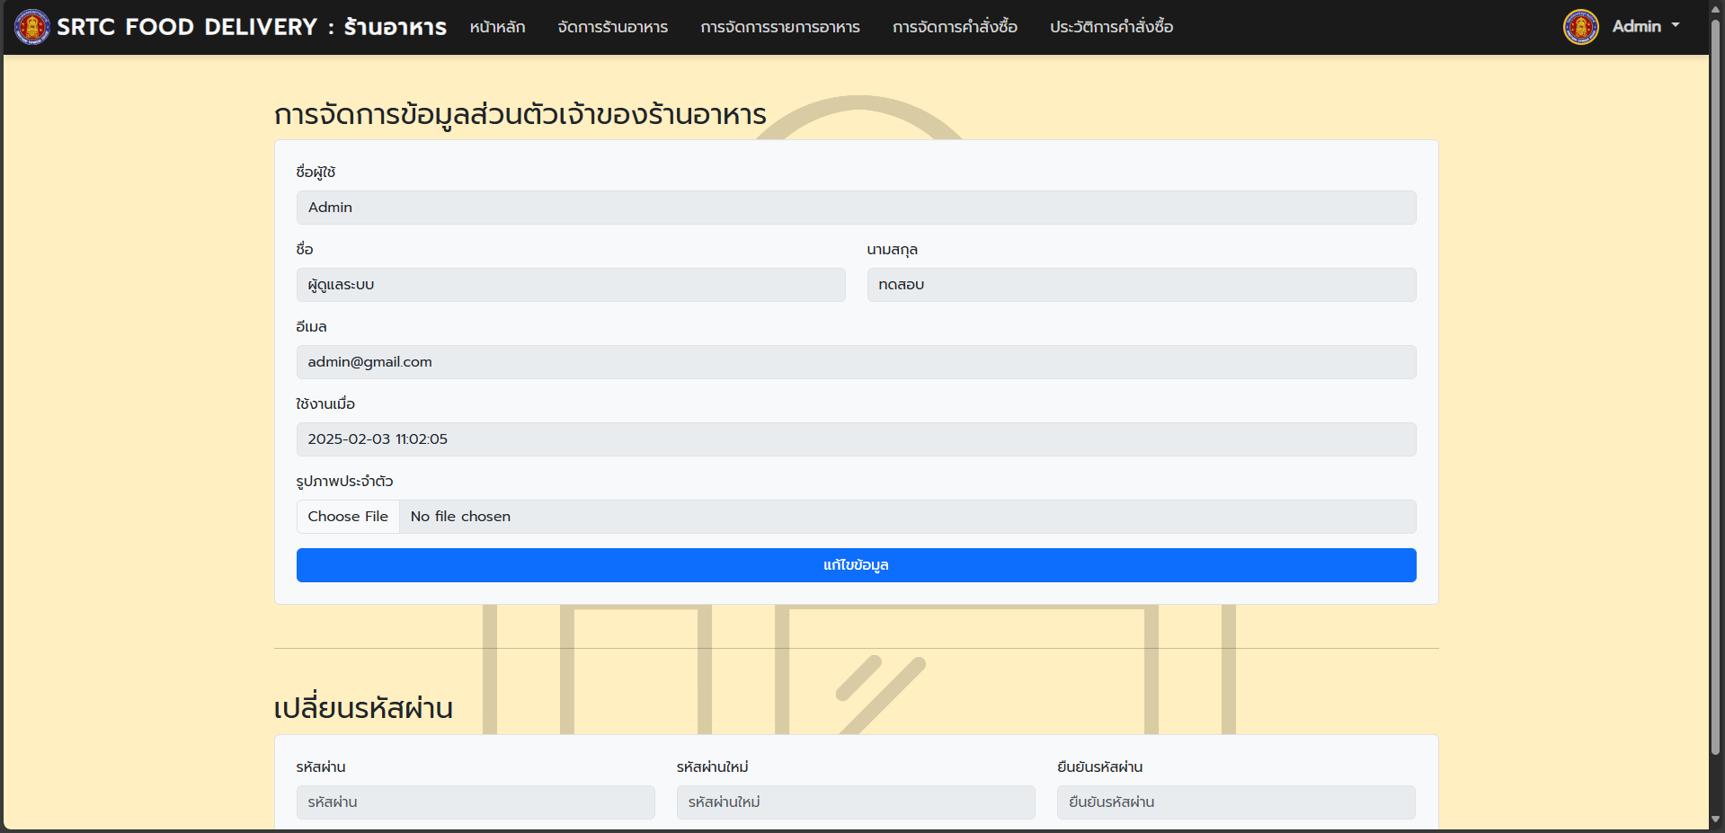The width and height of the screenshot is (1725, 833).
Task: Open จัดการร้านอาหาร menu item
Action: [612, 27]
